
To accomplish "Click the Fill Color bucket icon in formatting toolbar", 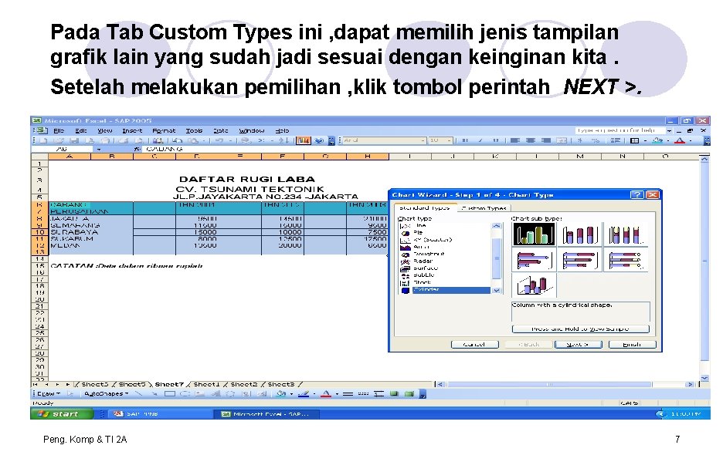I will coord(657,140).
